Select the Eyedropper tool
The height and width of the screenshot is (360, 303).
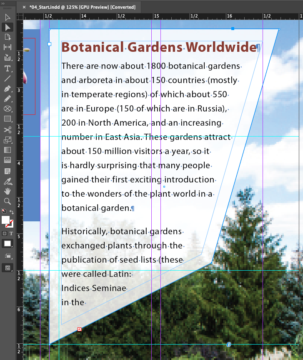[8, 182]
